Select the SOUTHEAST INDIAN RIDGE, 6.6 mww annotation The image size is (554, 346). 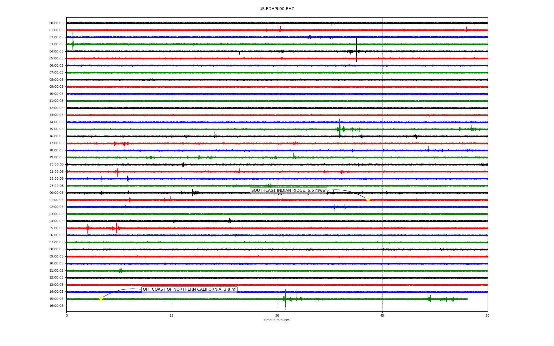click(x=288, y=191)
